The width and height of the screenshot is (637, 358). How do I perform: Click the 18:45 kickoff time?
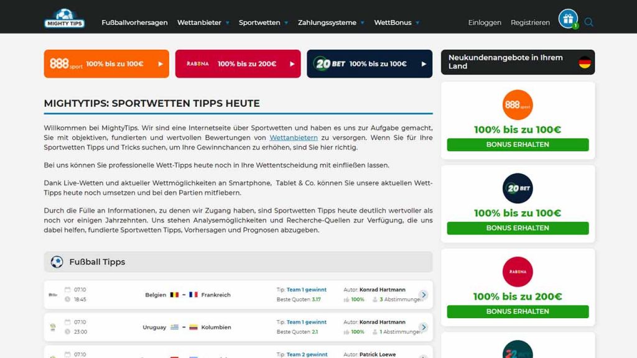coord(80,300)
